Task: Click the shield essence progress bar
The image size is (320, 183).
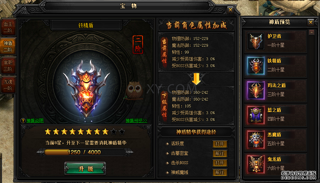Action: click(x=85, y=152)
